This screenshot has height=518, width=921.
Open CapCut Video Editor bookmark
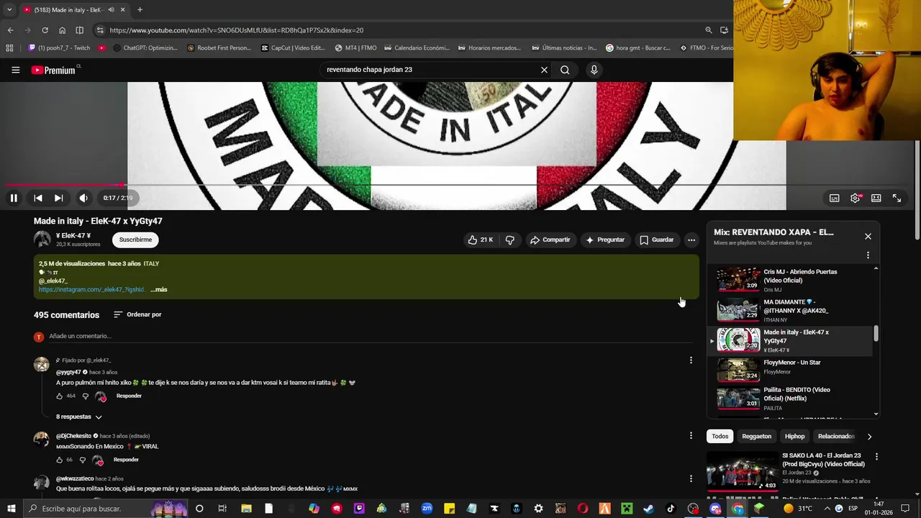coord(293,48)
